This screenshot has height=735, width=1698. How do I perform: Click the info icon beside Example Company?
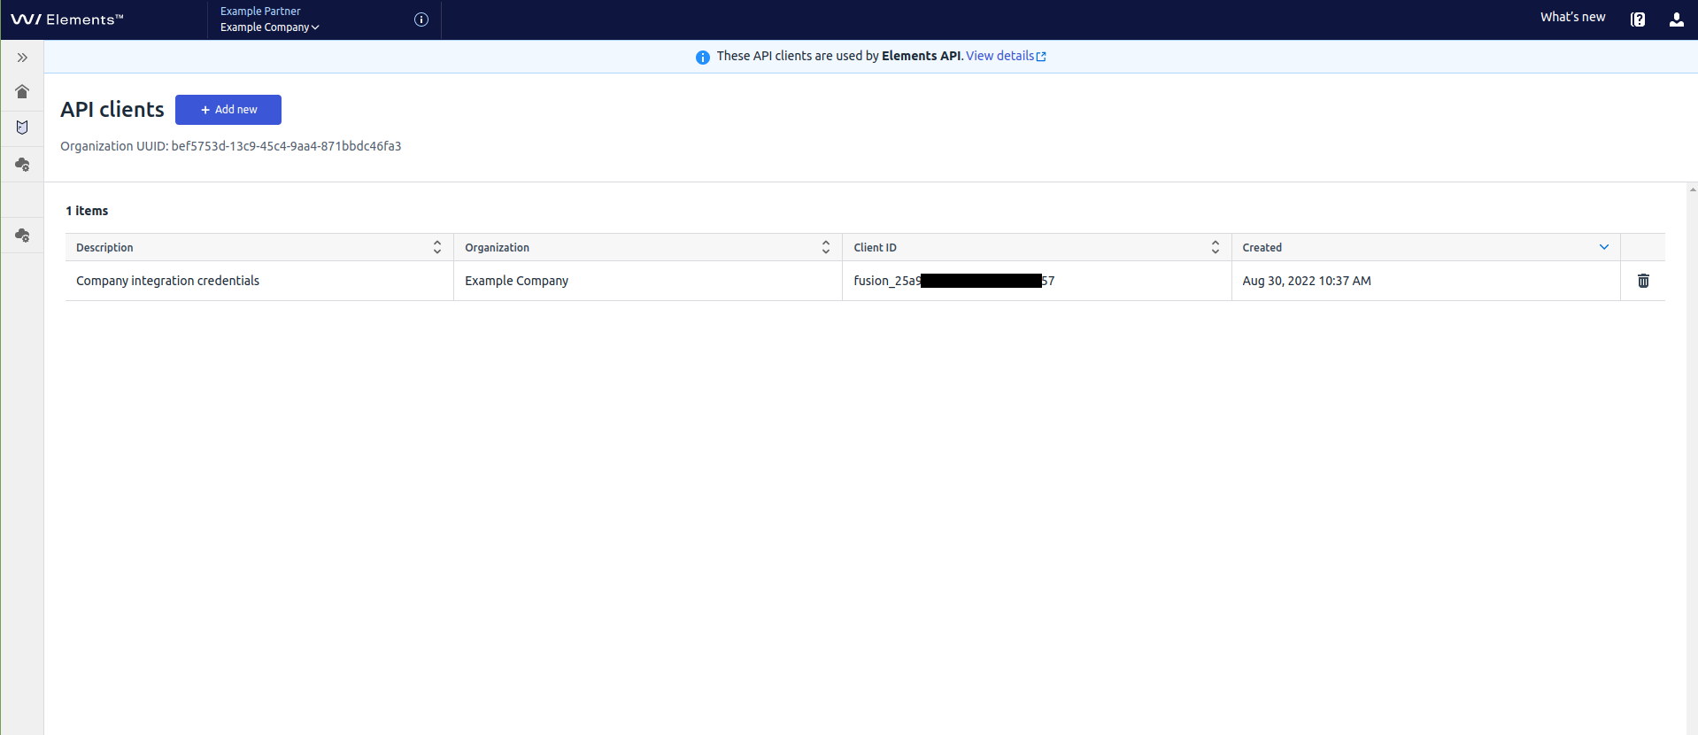[421, 19]
